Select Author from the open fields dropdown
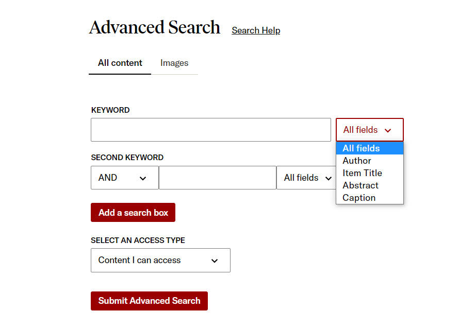Viewport: 459px width, 328px height. coord(357,160)
